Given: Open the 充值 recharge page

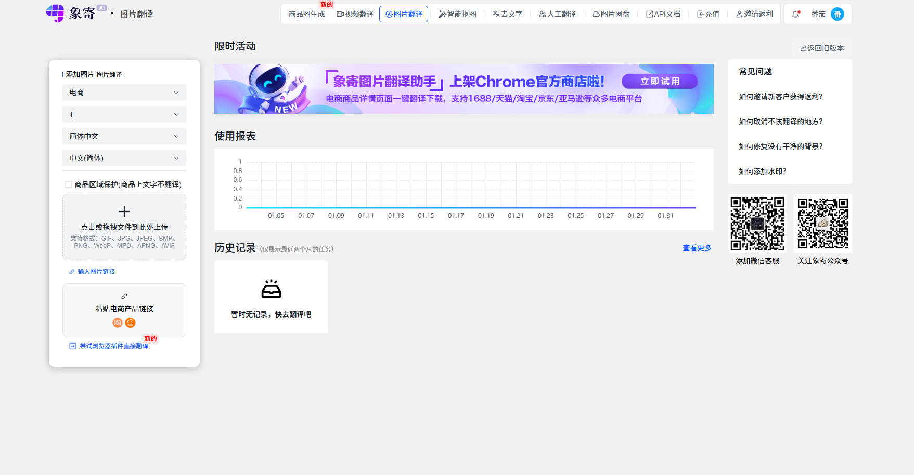Looking at the screenshot, I should tap(708, 14).
